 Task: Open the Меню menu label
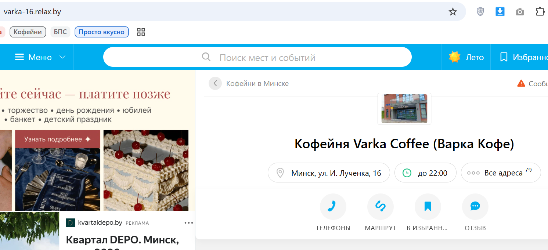pyautogui.click(x=40, y=57)
